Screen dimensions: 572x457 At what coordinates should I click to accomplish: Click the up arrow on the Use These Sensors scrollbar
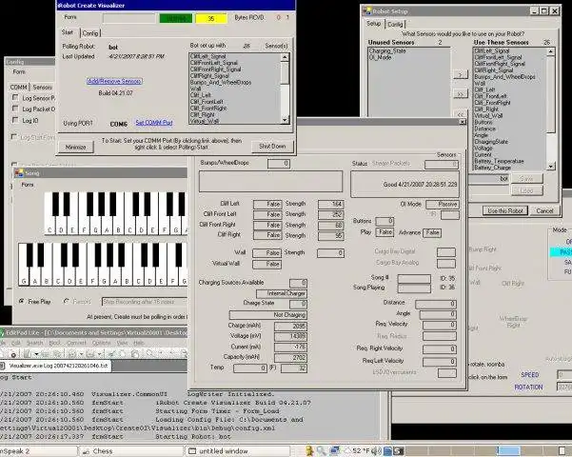pyautogui.click(x=551, y=51)
